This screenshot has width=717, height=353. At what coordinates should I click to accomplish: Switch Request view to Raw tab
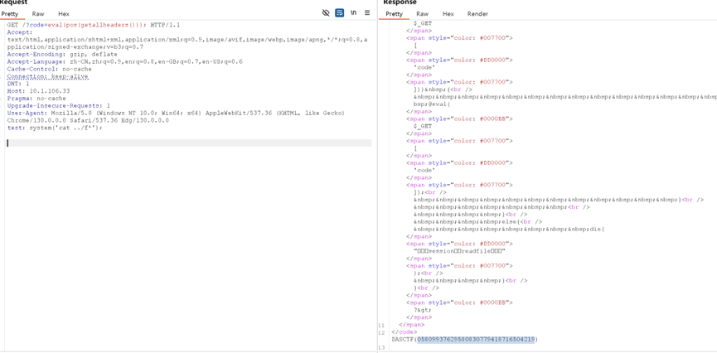(x=38, y=14)
